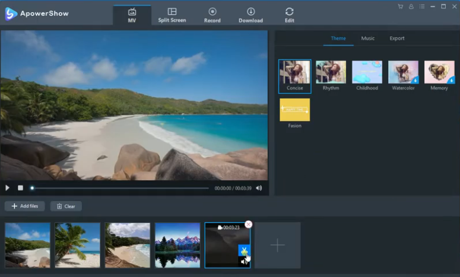
Task: Switch to the Export tab
Action: [397, 39]
